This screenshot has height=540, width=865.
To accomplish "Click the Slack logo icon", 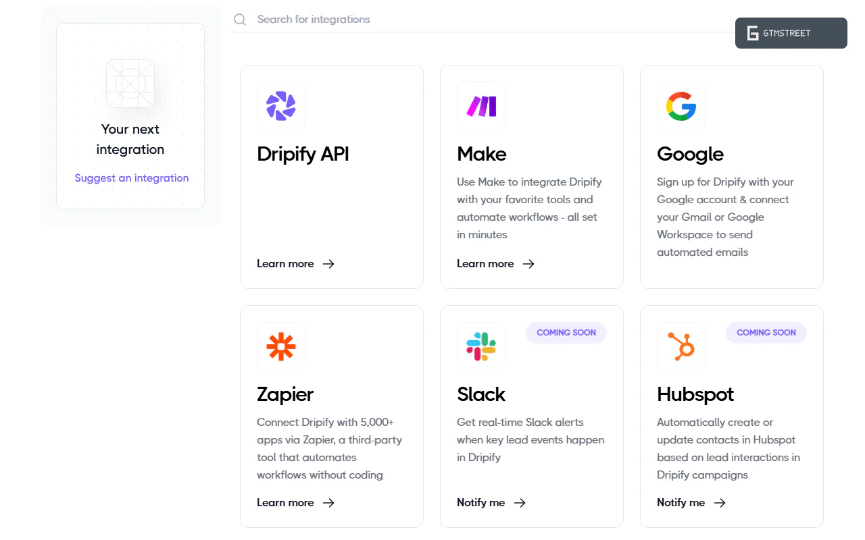I will [481, 346].
